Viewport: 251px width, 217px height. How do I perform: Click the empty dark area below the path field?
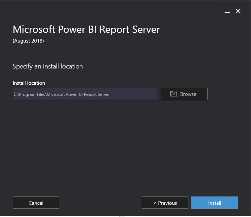click(x=109, y=144)
